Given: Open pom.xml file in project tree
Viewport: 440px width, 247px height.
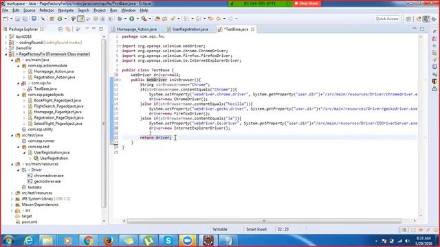Looking at the screenshot, I should pos(30,222).
